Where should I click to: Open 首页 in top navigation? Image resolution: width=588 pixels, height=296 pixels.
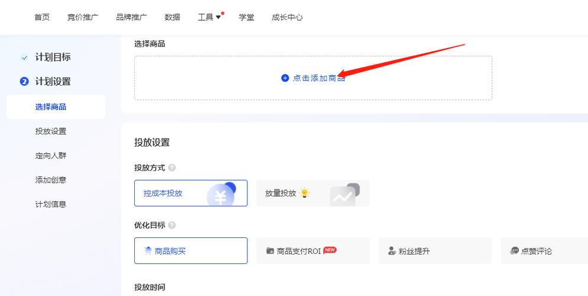[42, 17]
